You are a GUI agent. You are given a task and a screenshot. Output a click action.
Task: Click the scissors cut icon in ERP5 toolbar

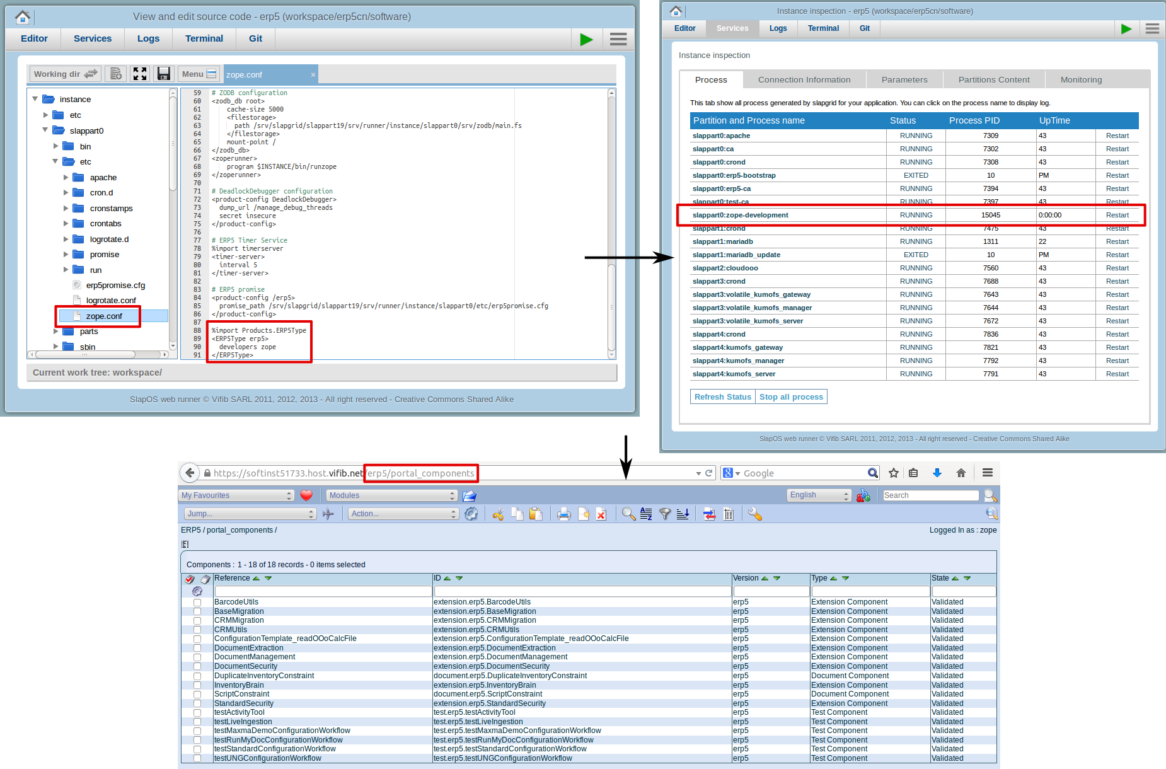[498, 514]
